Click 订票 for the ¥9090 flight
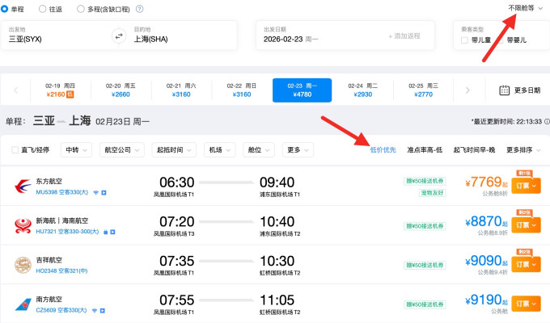Image resolution: width=550 pixels, height=323 pixels. pyautogui.click(x=526, y=264)
